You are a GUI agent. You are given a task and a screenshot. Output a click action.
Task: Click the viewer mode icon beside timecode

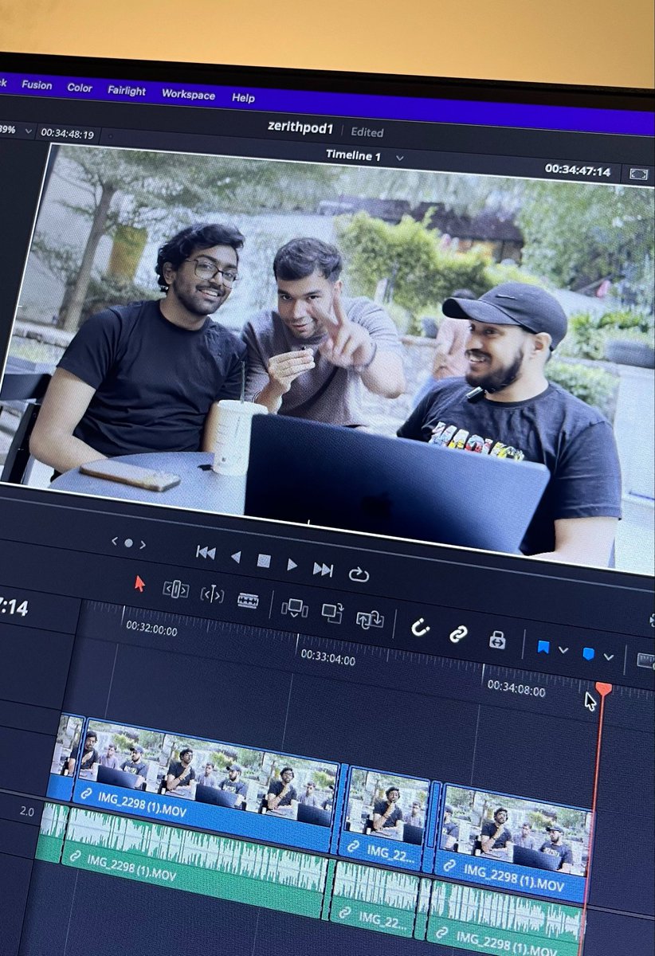point(638,174)
